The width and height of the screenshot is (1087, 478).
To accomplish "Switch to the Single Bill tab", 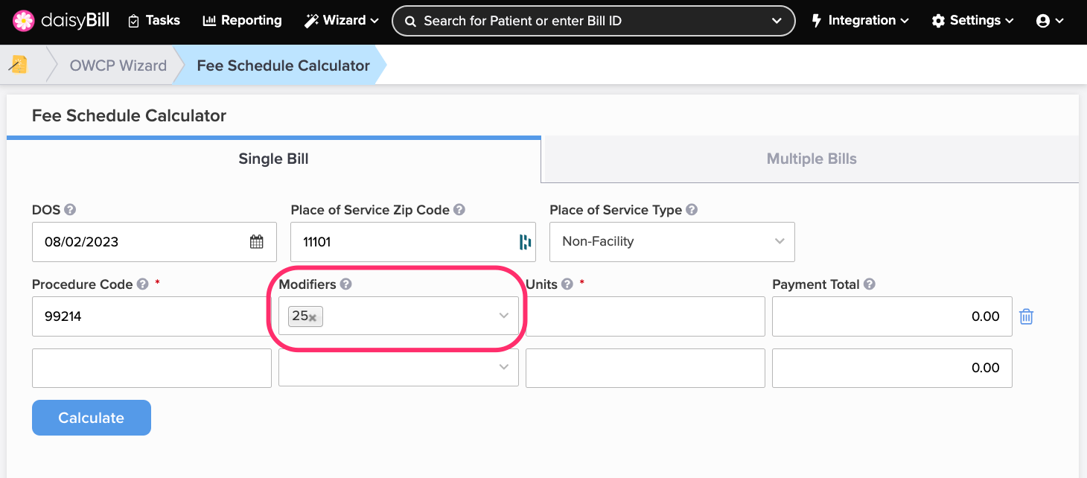I will tap(273, 159).
